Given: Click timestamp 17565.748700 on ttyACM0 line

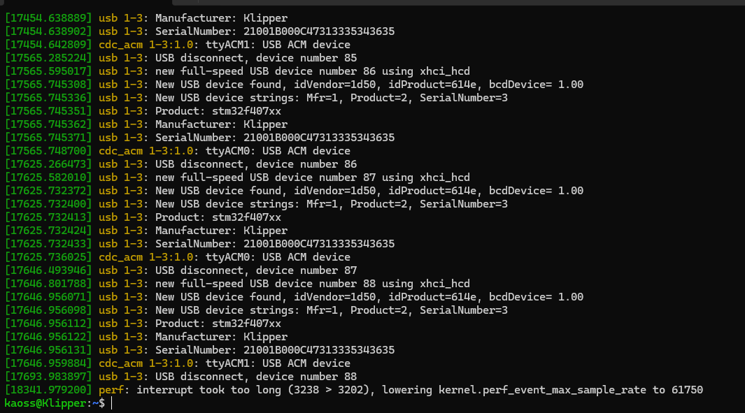Looking at the screenshot, I should [x=49, y=151].
